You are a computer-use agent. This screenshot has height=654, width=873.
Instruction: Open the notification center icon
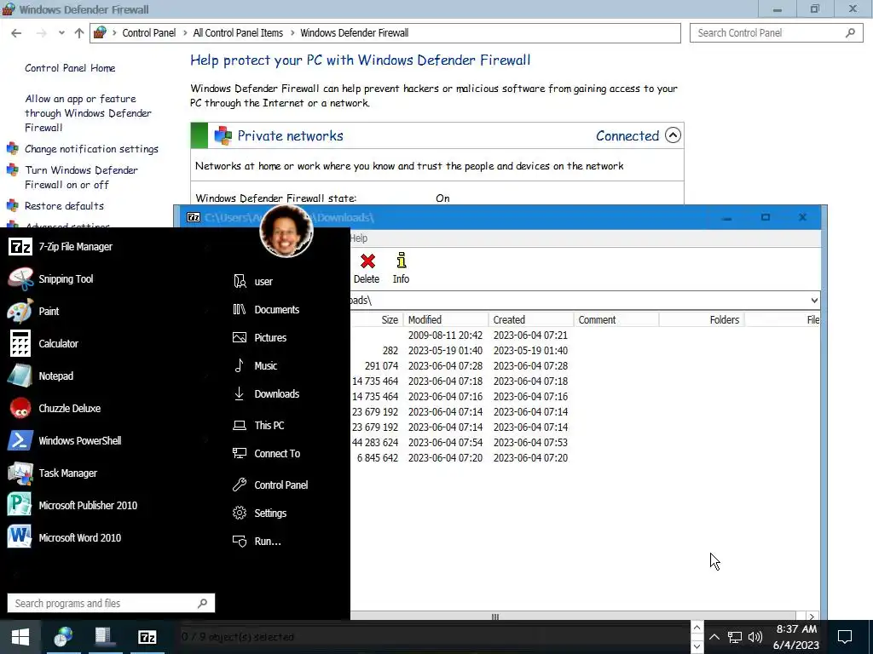845,637
